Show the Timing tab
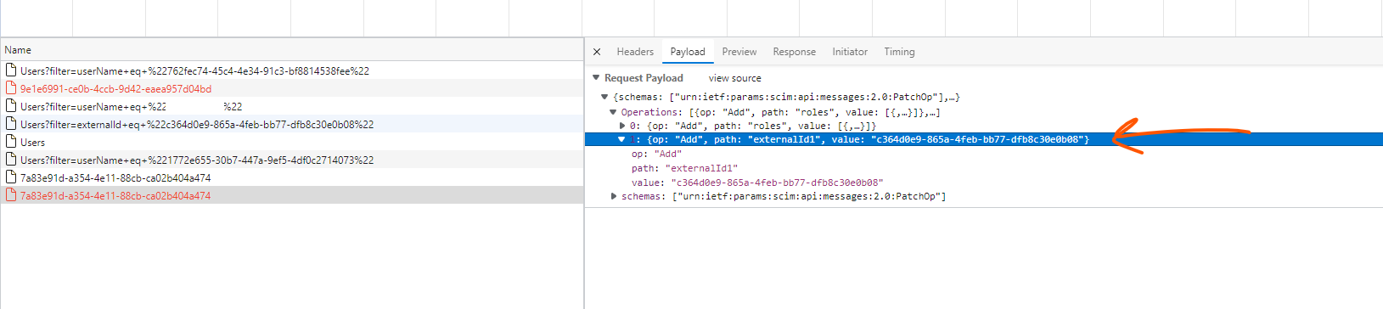This screenshot has width=1383, height=309. pos(900,52)
